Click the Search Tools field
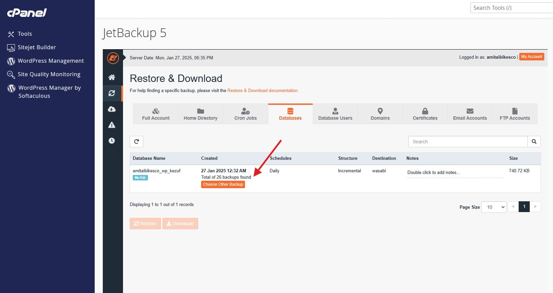Screen dimensions: 553x293 tap(512, 8)
